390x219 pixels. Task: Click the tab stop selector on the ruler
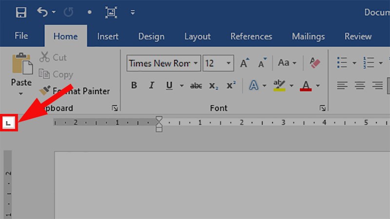9,123
